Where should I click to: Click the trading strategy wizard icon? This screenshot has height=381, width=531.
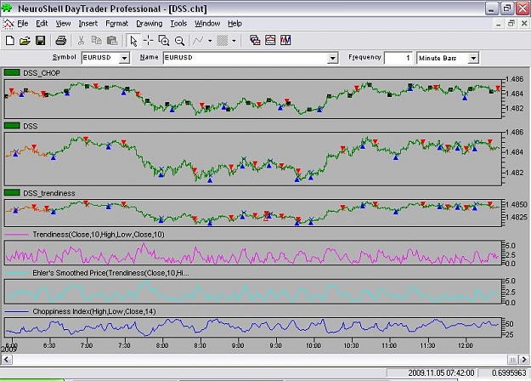coord(285,41)
